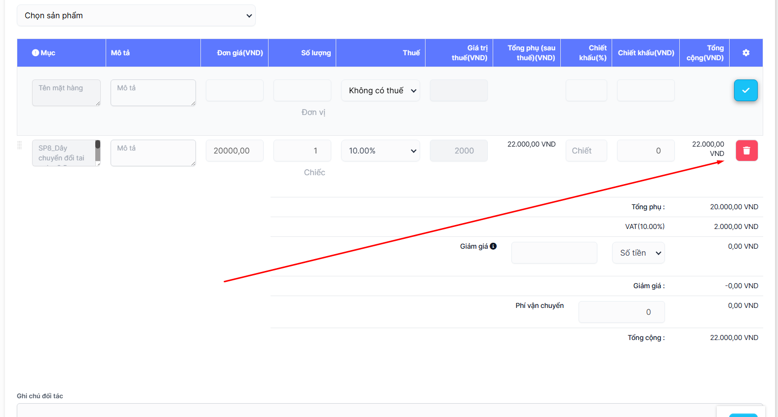Open the 10.00% tax dropdown

pos(381,151)
